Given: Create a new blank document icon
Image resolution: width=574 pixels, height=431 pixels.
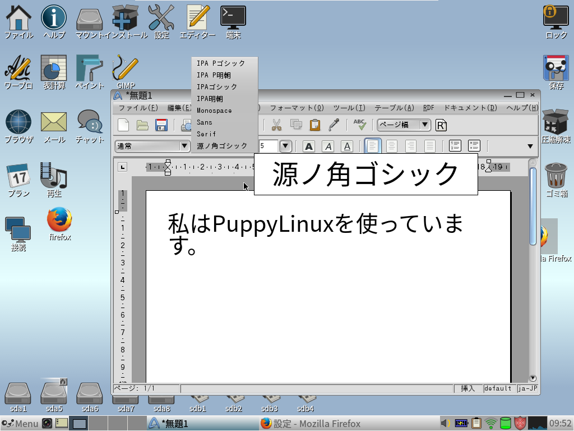Looking at the screenshot, I should (x=123, y=125).
